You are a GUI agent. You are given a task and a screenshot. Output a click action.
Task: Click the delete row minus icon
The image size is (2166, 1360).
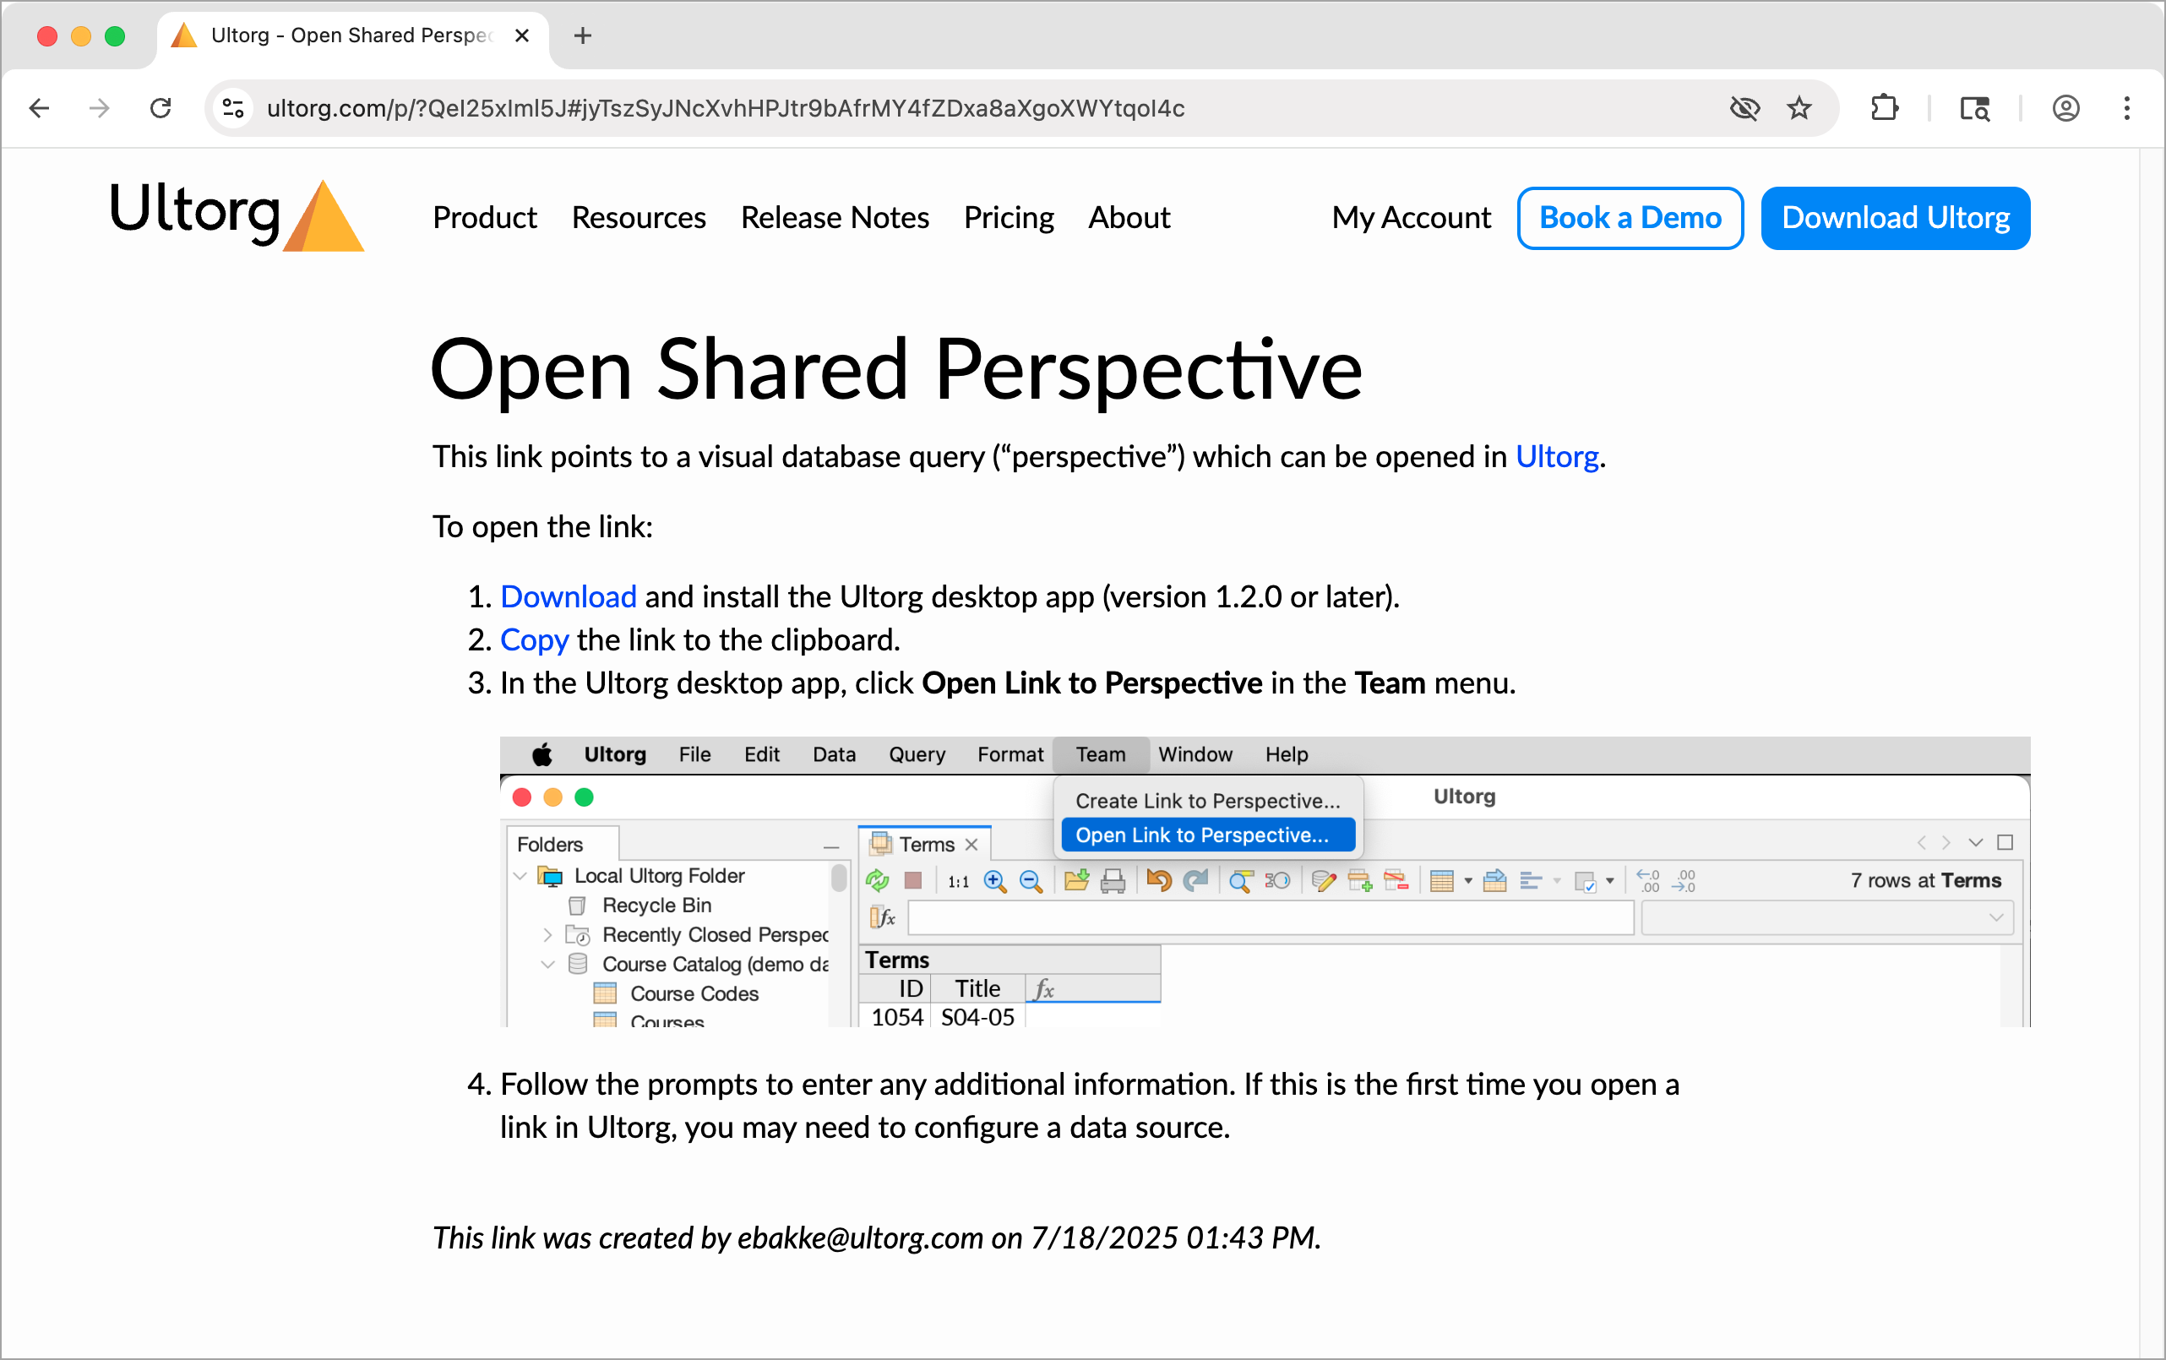coord(1396,880)
